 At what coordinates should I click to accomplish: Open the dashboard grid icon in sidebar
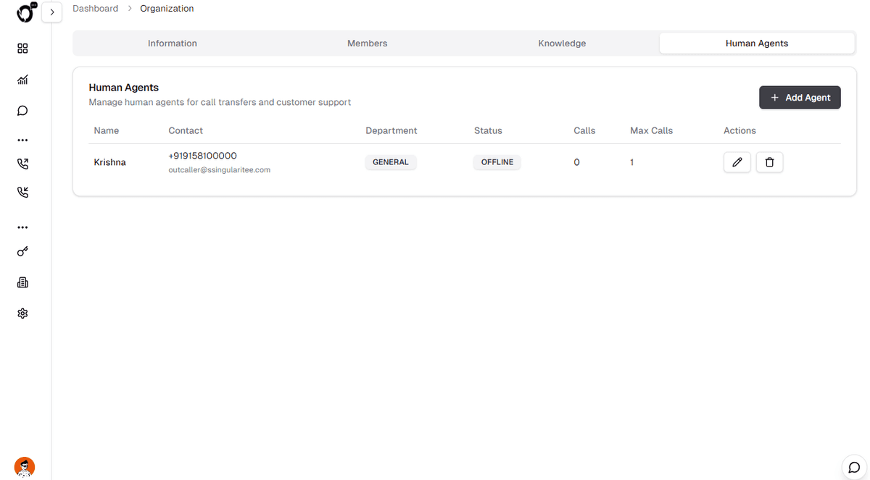pyautogui.click(x=22, y=49)
